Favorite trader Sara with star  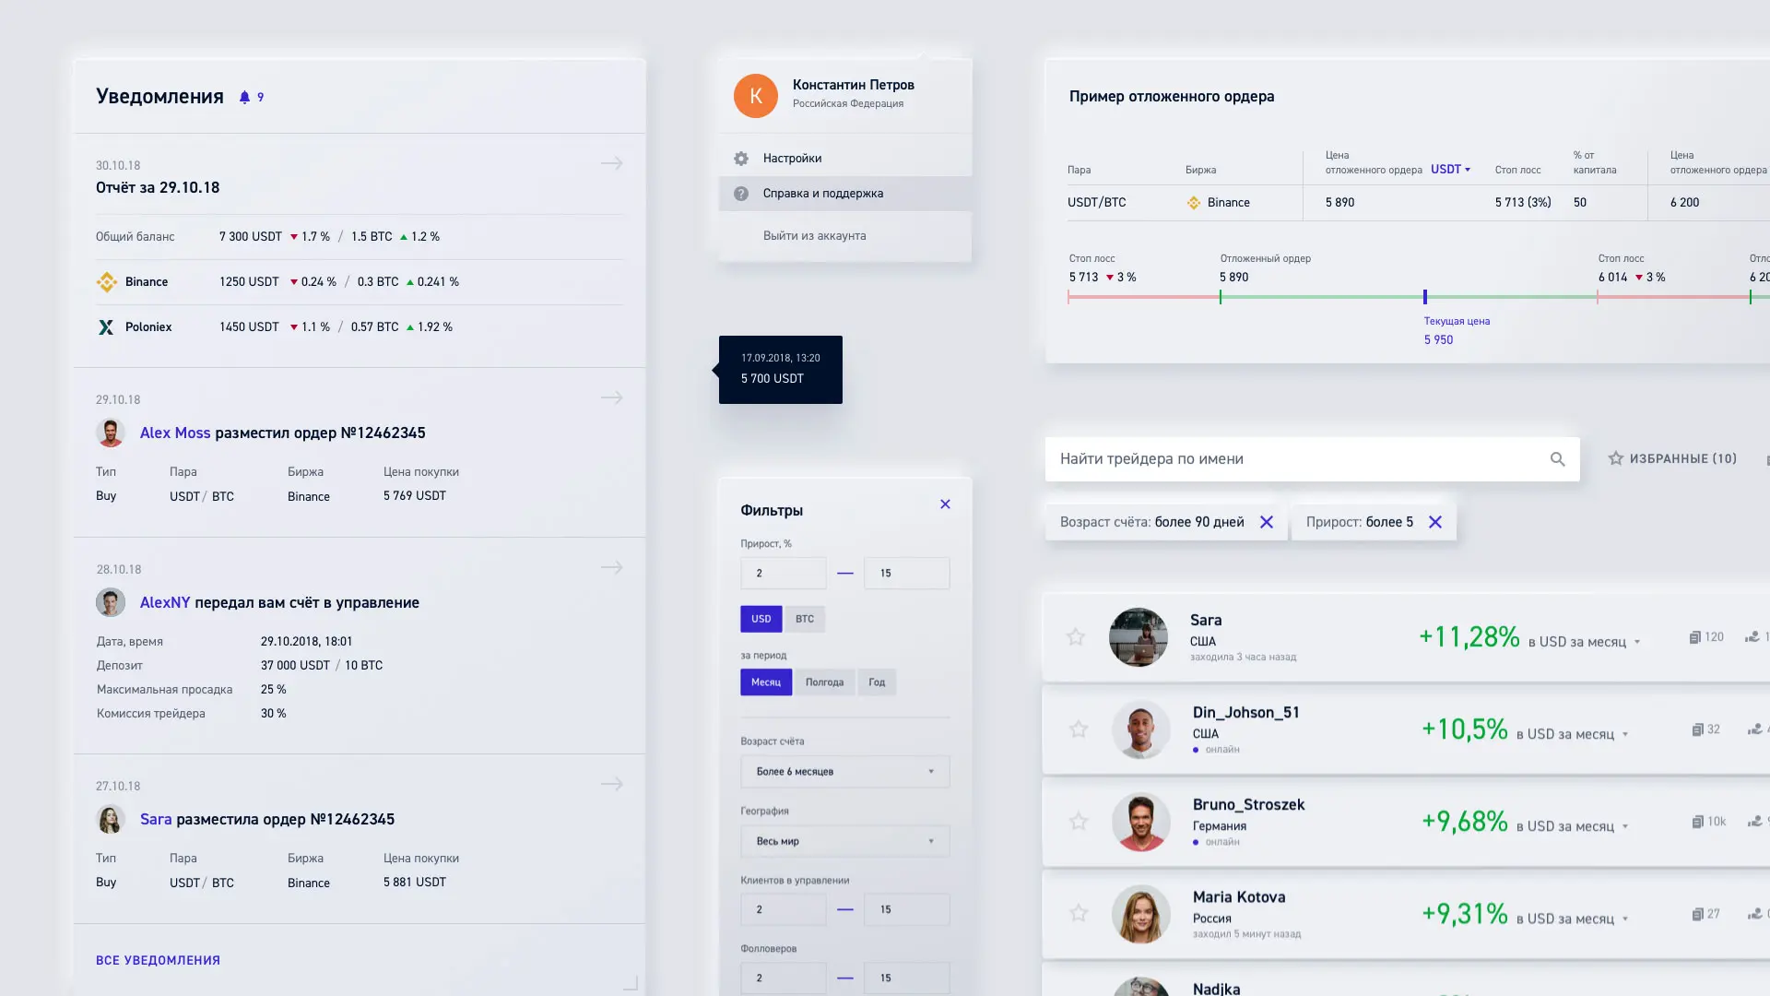click(1076, 636)
